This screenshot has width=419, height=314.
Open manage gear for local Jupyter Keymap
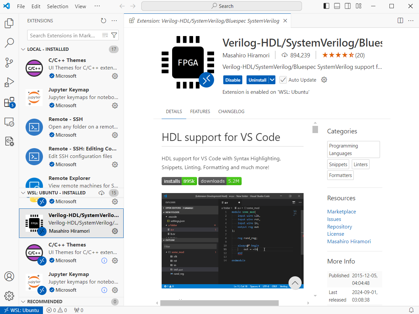tap(115, 106)
